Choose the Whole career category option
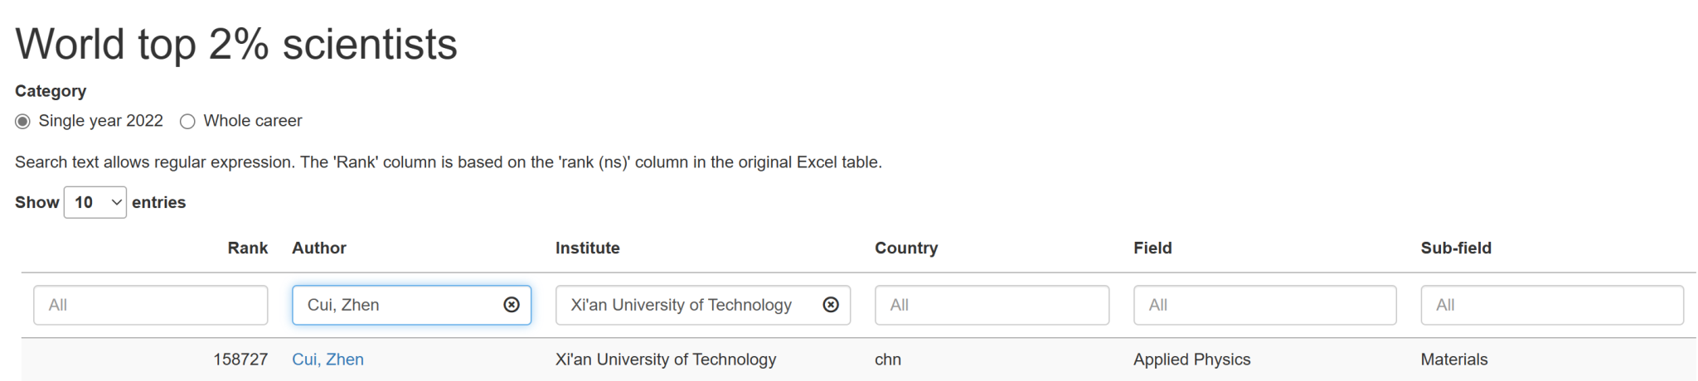Screen dimensions: 1698x381 [x=188, y=122]
